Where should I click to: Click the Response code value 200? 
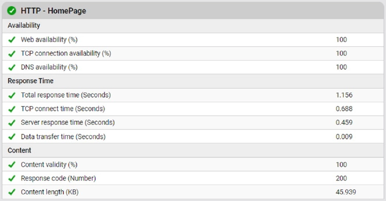pos(341,178)
